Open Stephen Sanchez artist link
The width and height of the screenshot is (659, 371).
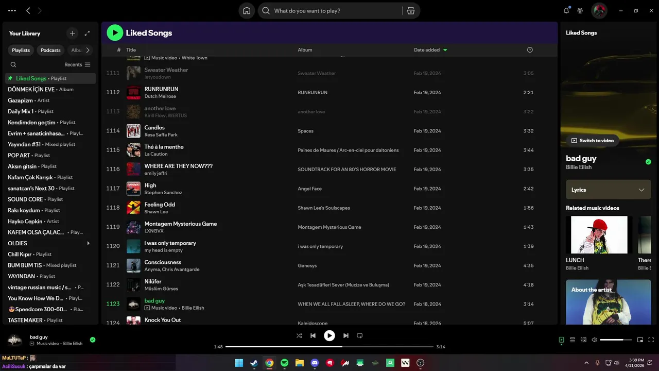coord(163,193)
